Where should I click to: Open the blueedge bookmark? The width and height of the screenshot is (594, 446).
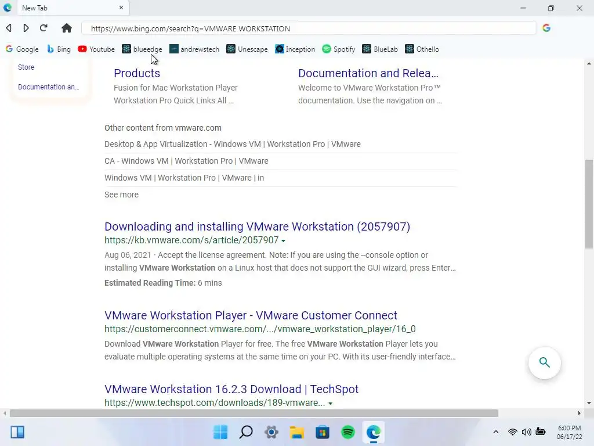pos(142,49)
